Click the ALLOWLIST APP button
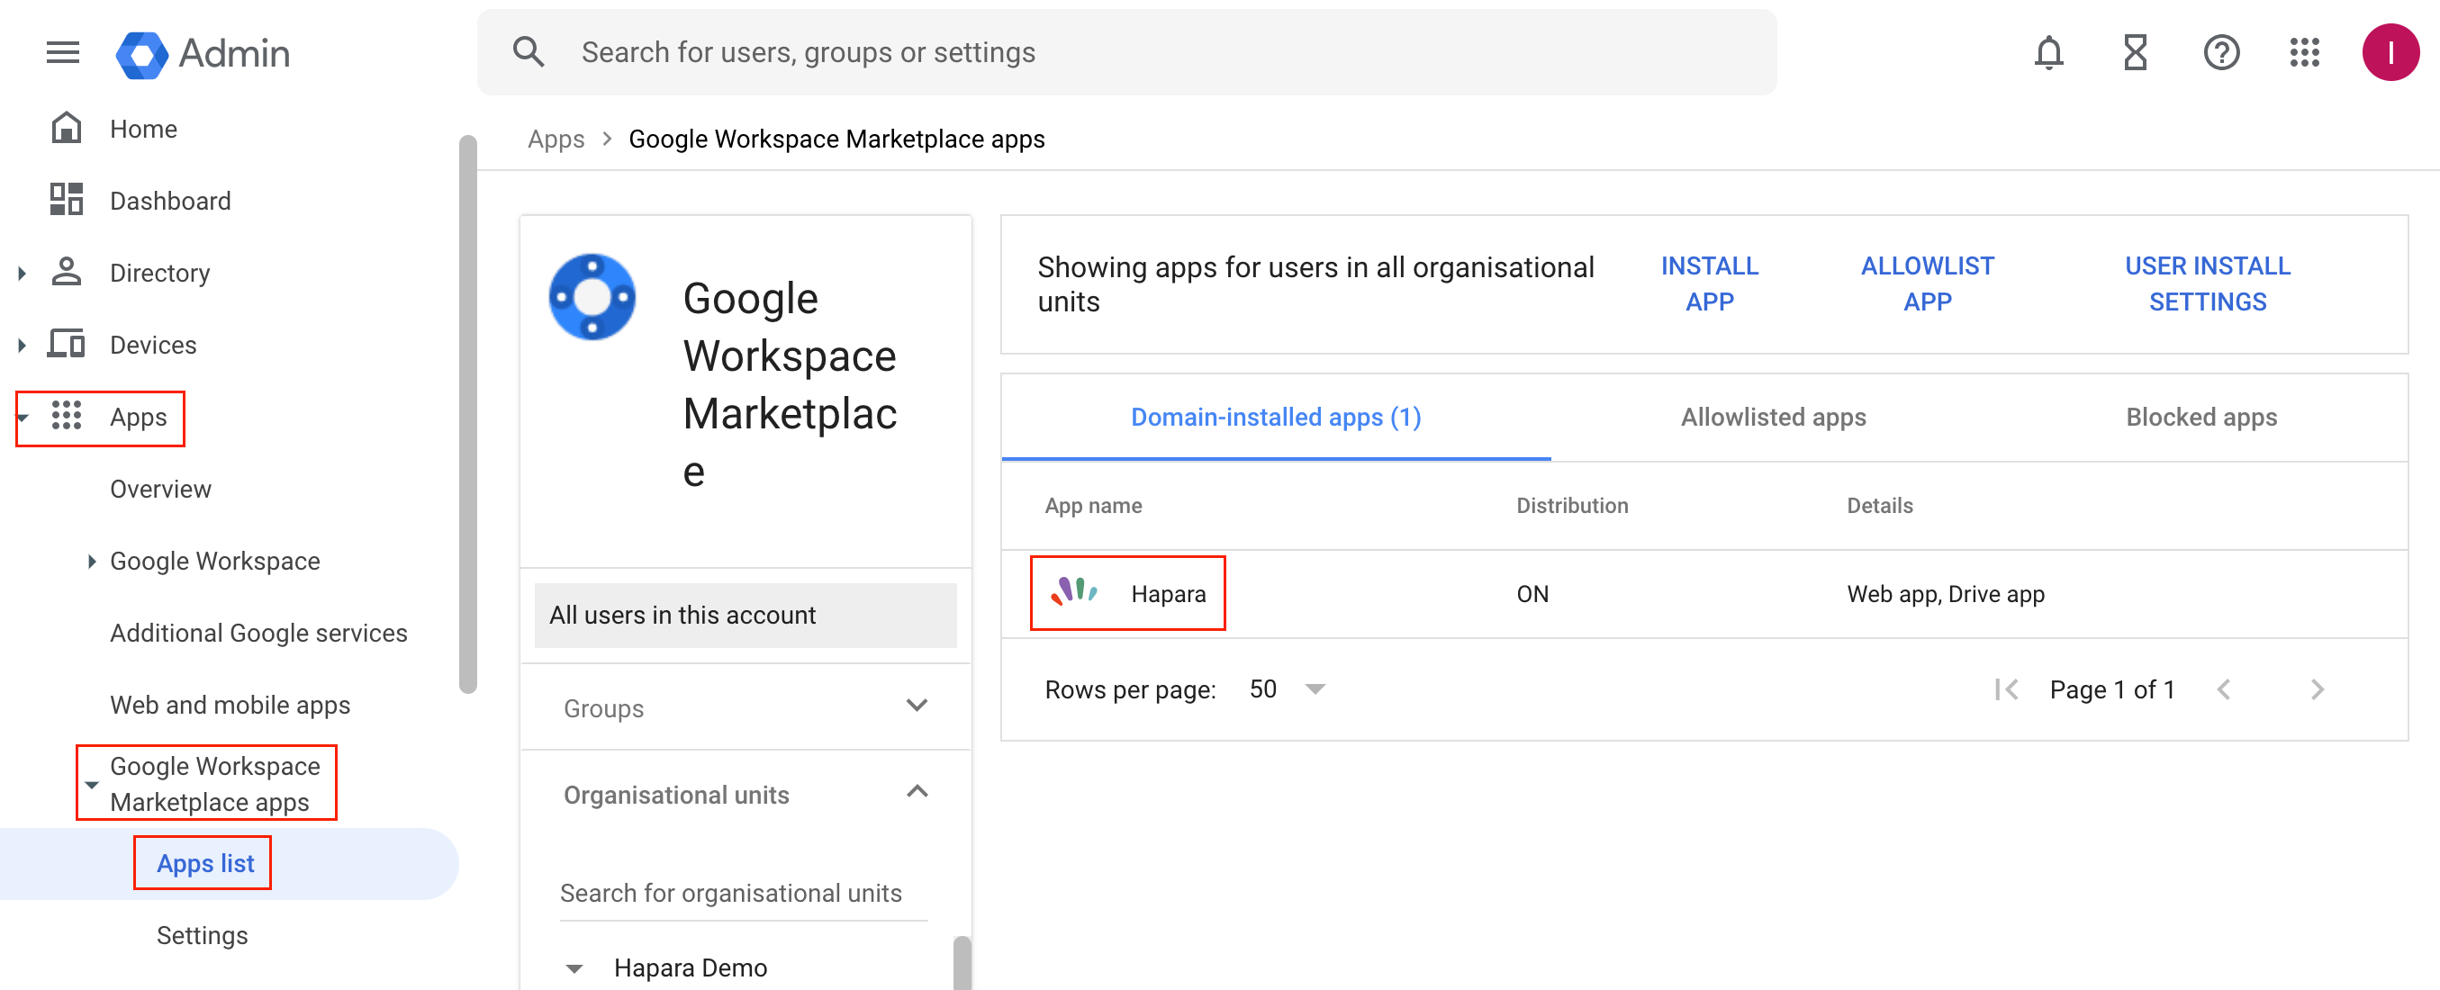 point(1927,283)
